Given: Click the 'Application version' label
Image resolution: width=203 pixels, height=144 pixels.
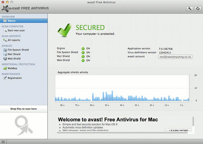Looking at the screenshot, I should 139,49.
